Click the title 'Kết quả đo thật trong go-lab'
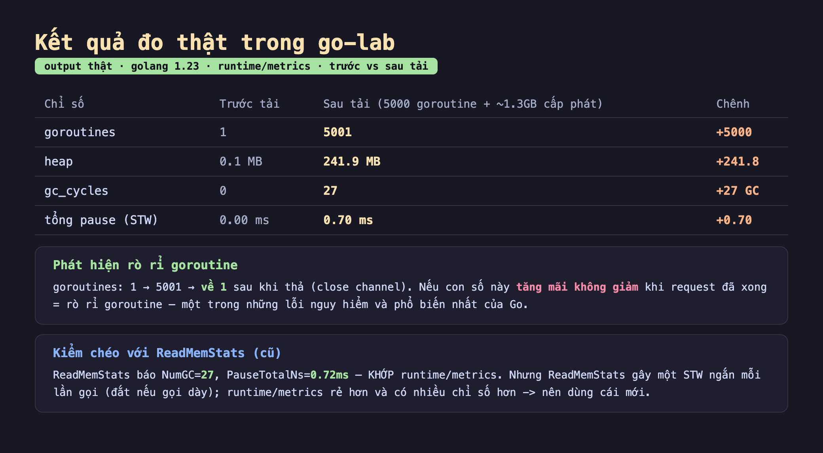The image size is (823, 453). pos(215,42)
